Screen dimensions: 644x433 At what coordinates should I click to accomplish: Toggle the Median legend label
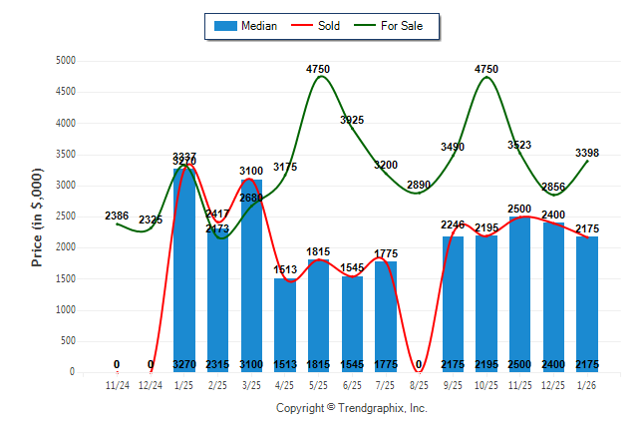click(x=259, y=26)
